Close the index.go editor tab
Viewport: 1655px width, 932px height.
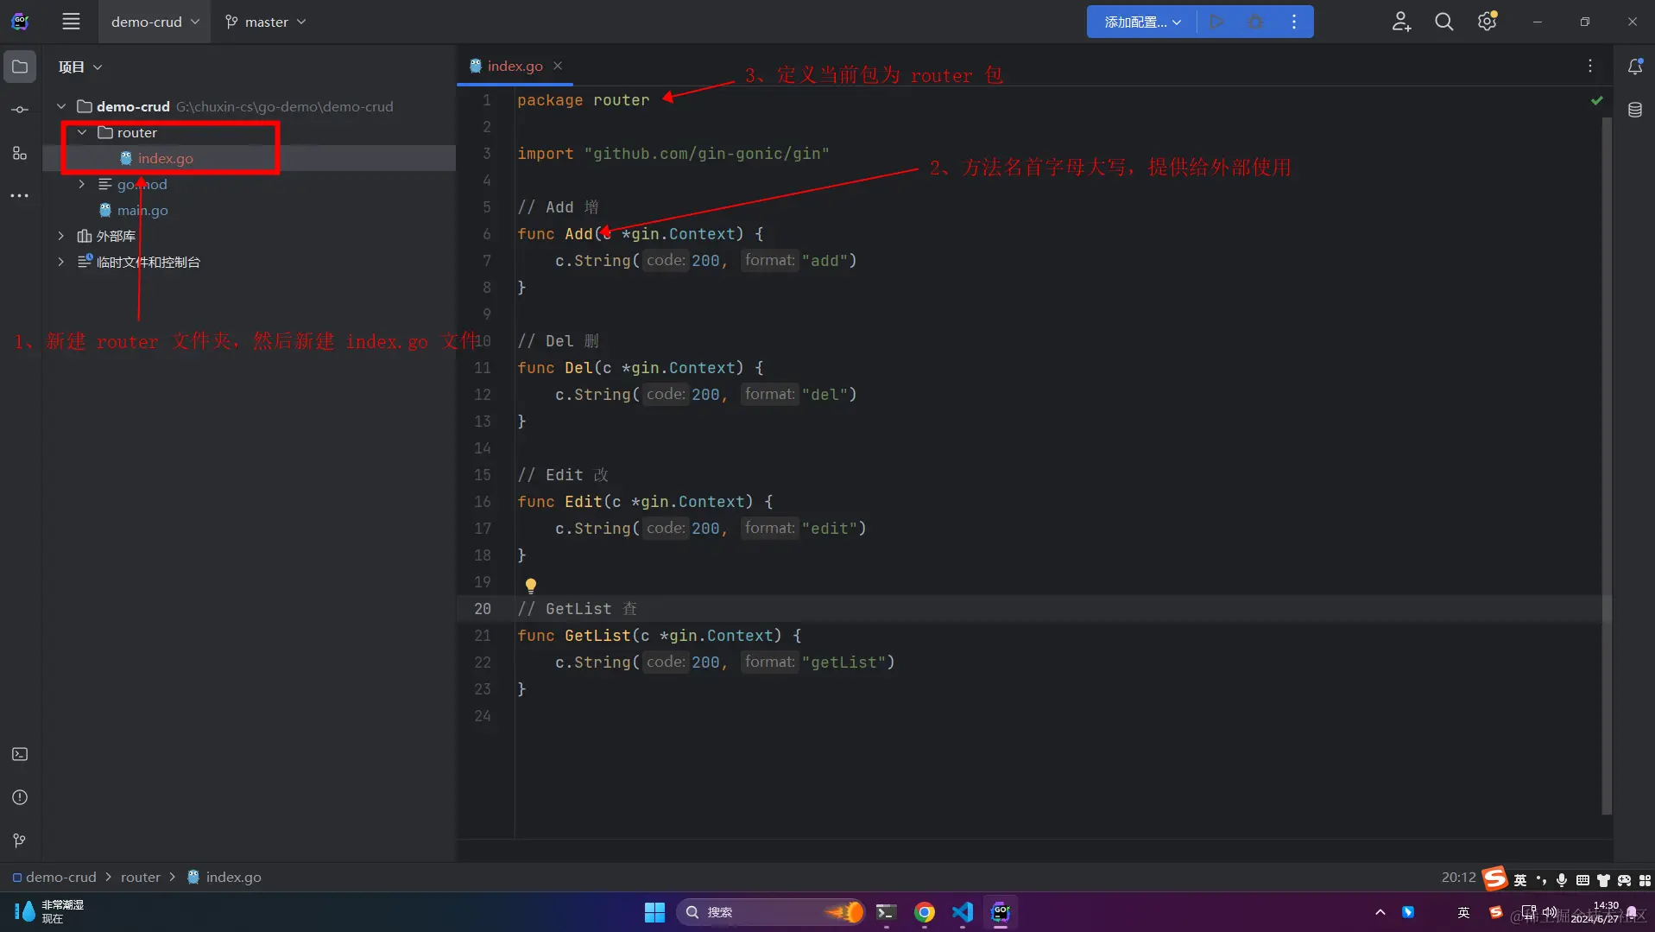tap(558, 66)
